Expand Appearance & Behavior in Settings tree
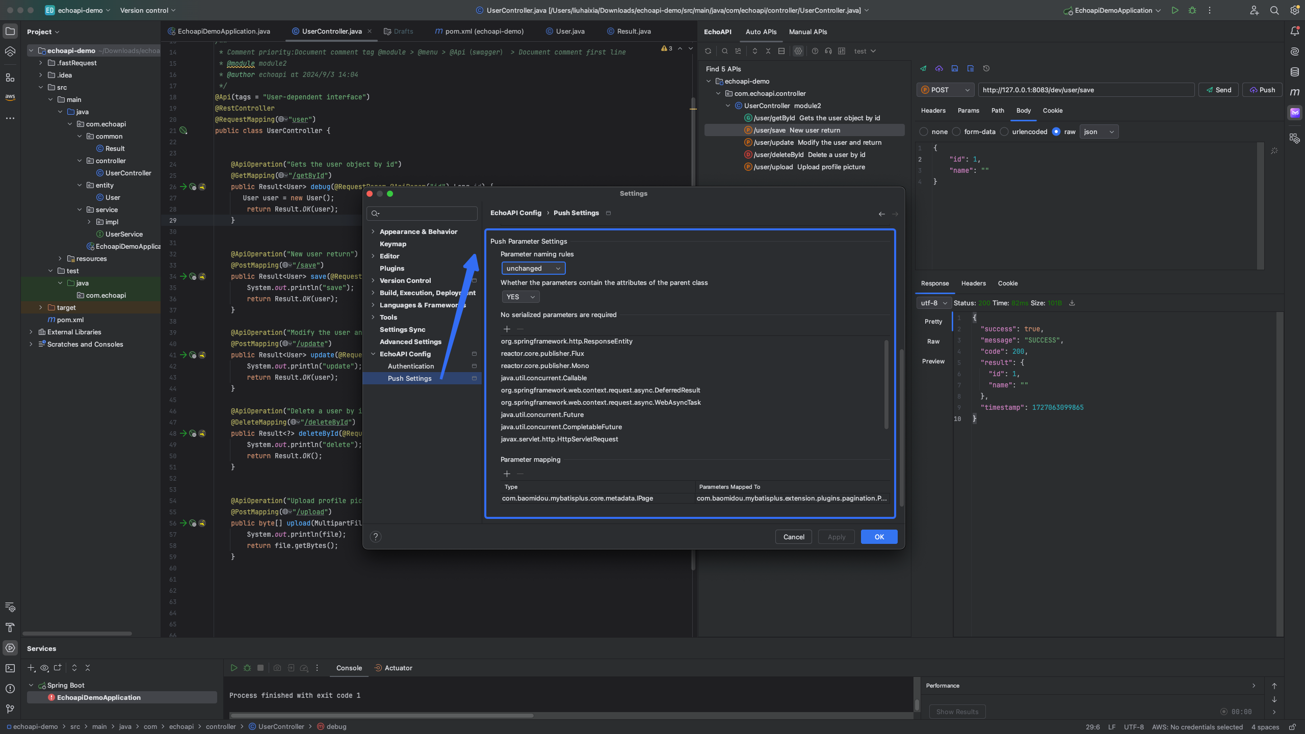 [x=373, y=231]
